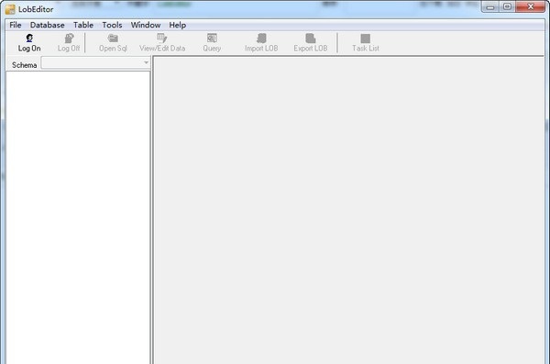Click the Log On toolbar icon
The width and height of the screenshot is (550, 364).
pos(29,39)
